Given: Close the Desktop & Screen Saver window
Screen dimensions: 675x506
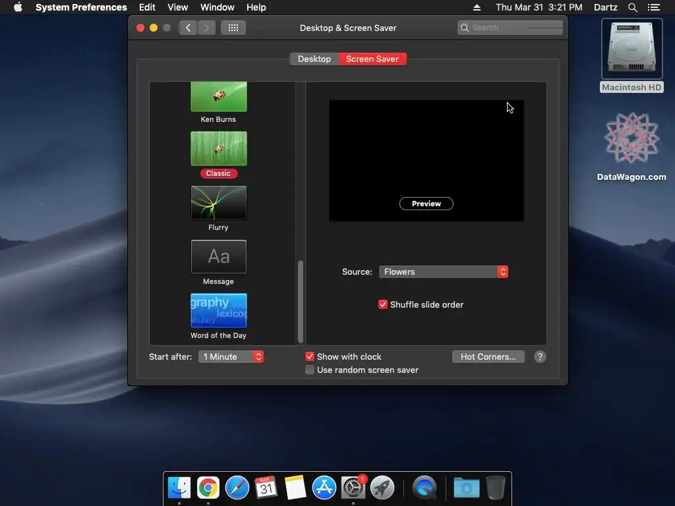Looking at the screenshot, I should (140, 28).
